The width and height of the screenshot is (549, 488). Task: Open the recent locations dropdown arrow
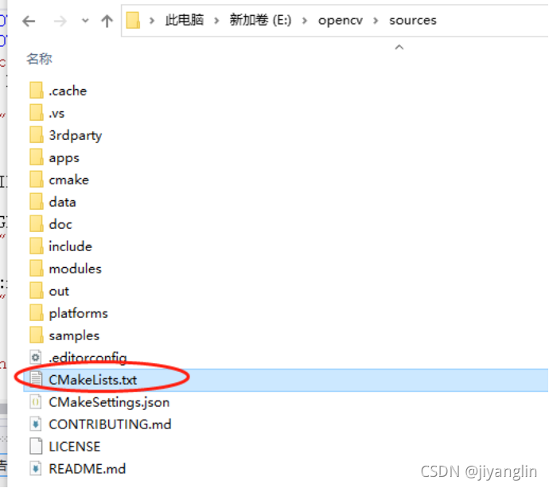[85, 21]
